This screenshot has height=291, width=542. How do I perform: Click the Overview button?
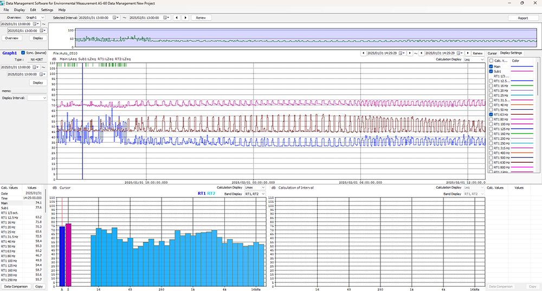12,38
